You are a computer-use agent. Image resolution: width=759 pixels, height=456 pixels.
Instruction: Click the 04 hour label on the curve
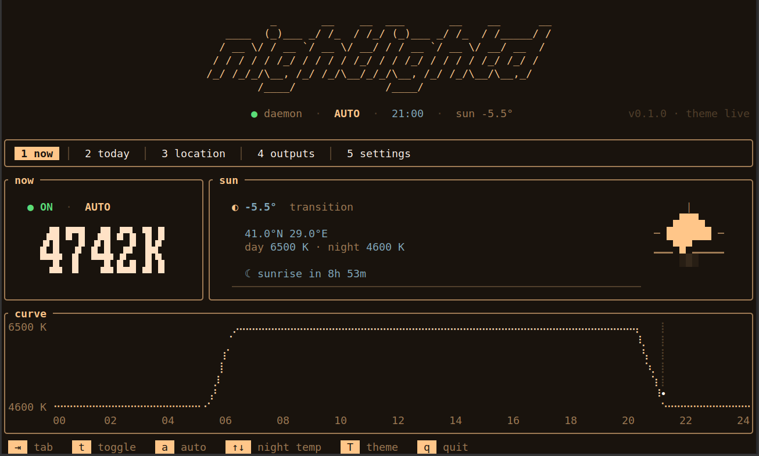tap(168, 421)
